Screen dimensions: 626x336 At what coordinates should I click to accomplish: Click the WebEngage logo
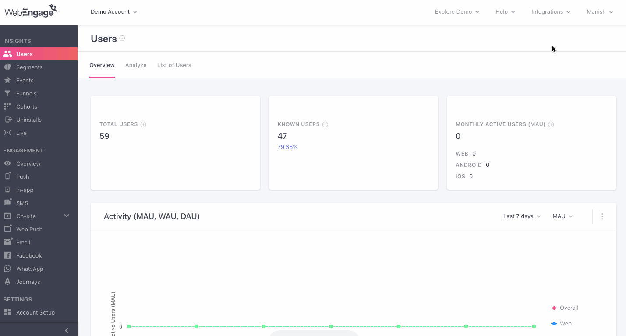coord(31,11)
